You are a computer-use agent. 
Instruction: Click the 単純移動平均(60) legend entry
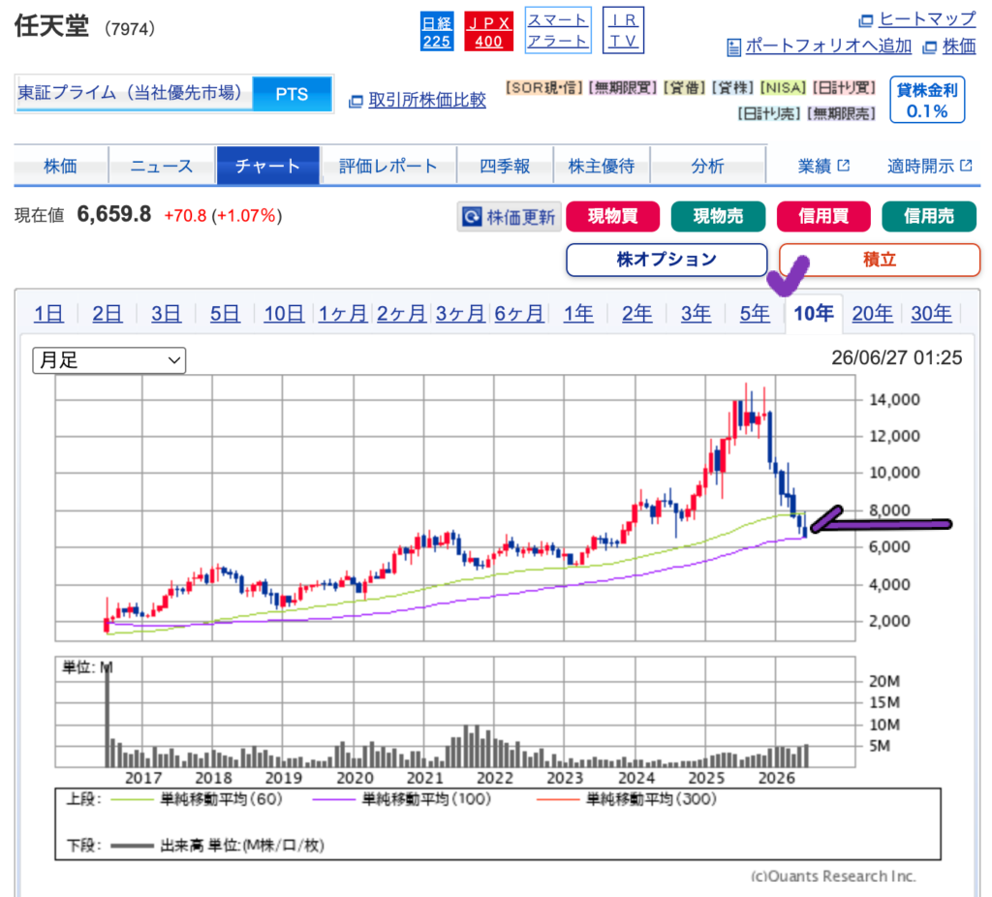(196, 799)
